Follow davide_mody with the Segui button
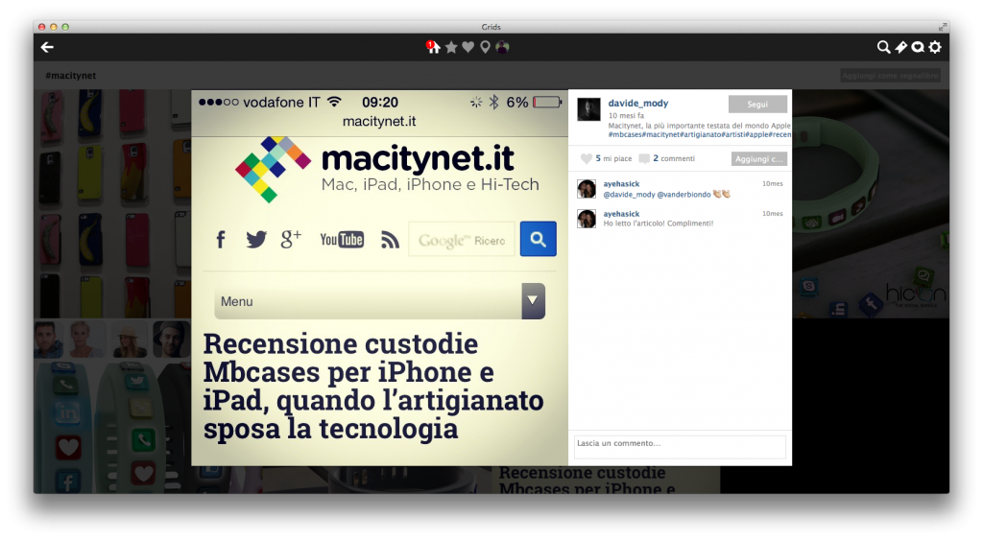Screen dimensions: 983x540 pyautogui.click(x=757, y=104)
